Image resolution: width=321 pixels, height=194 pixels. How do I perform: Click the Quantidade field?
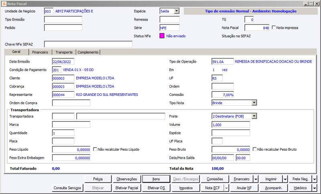[x=63, y=133]
